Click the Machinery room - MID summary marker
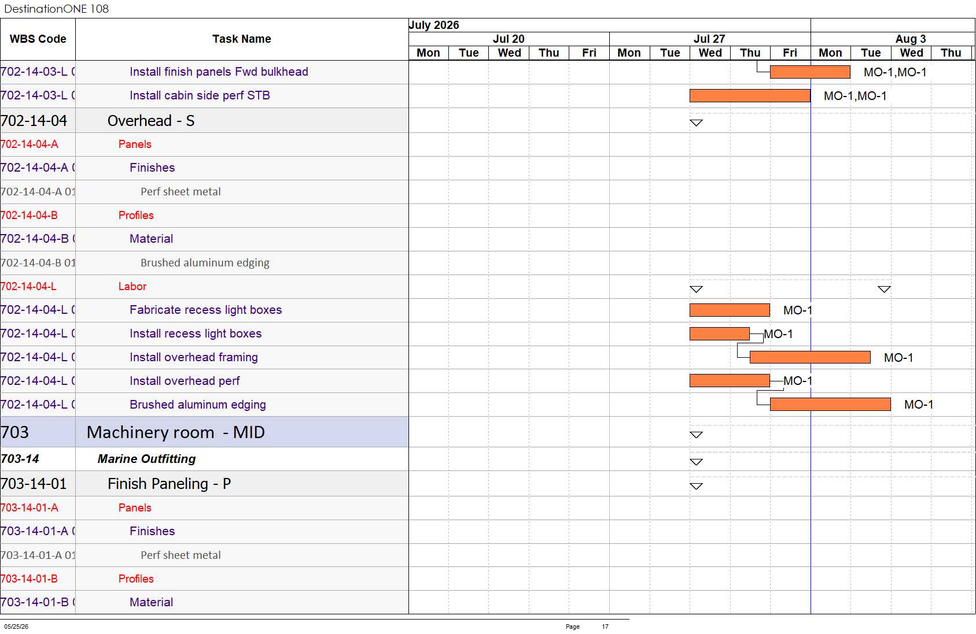Image resolution: width=976 pixels, height=634 pixels. (x=696, y=435)
